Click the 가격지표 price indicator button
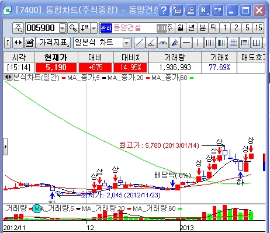The height and width of the screenshot is (233, 270). 53,43
